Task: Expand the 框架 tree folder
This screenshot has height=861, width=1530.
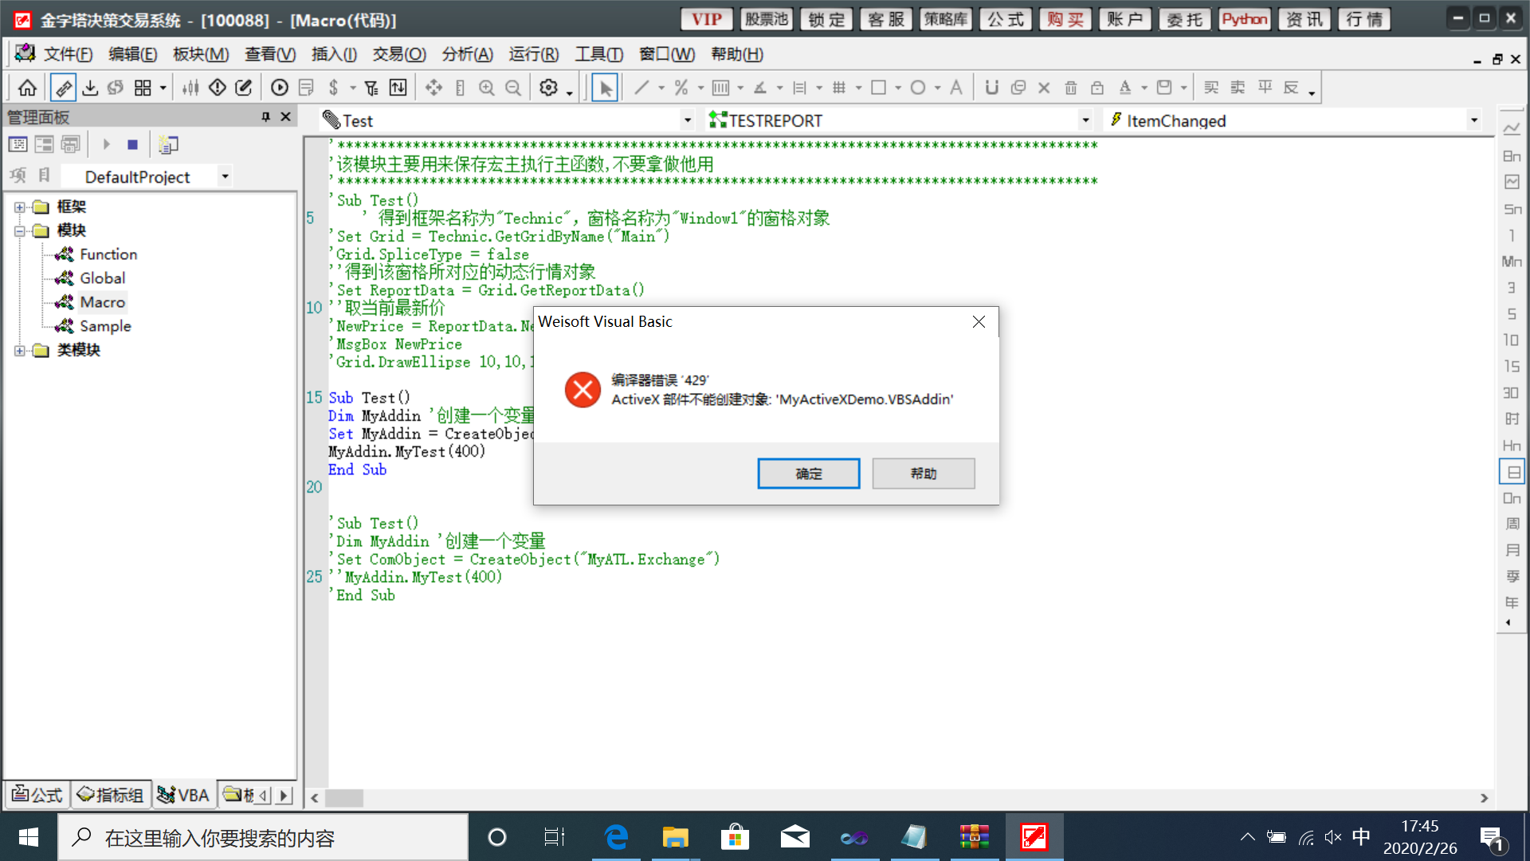Action: click(x=20, y=207)
